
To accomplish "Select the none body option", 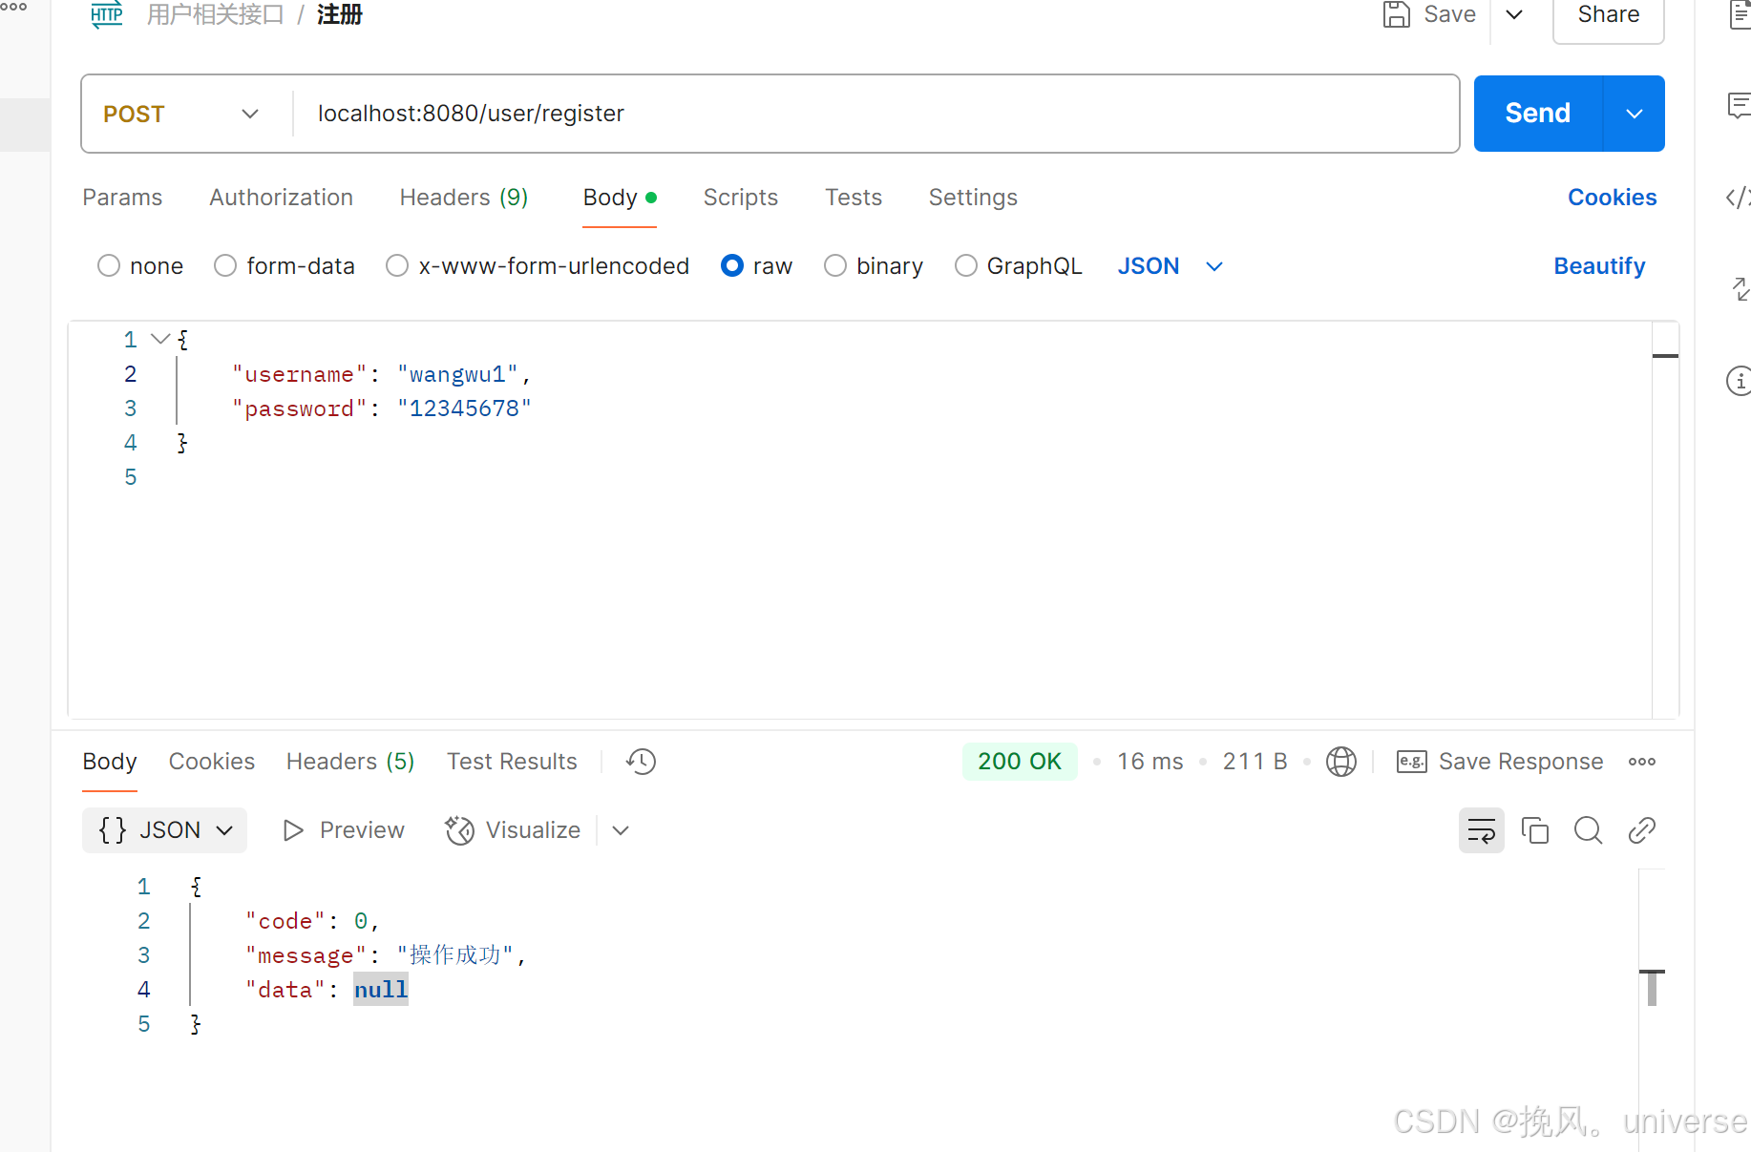I will [x=108, y=265].
